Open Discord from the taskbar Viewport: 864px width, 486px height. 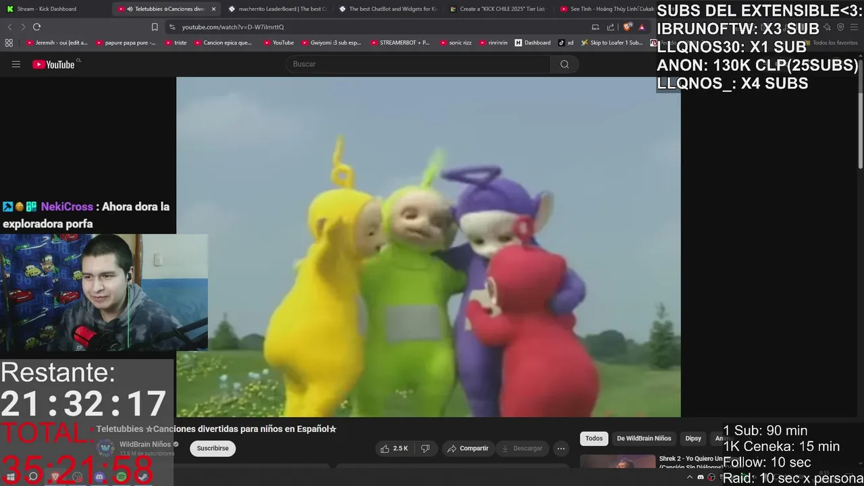tap(99, 477)
